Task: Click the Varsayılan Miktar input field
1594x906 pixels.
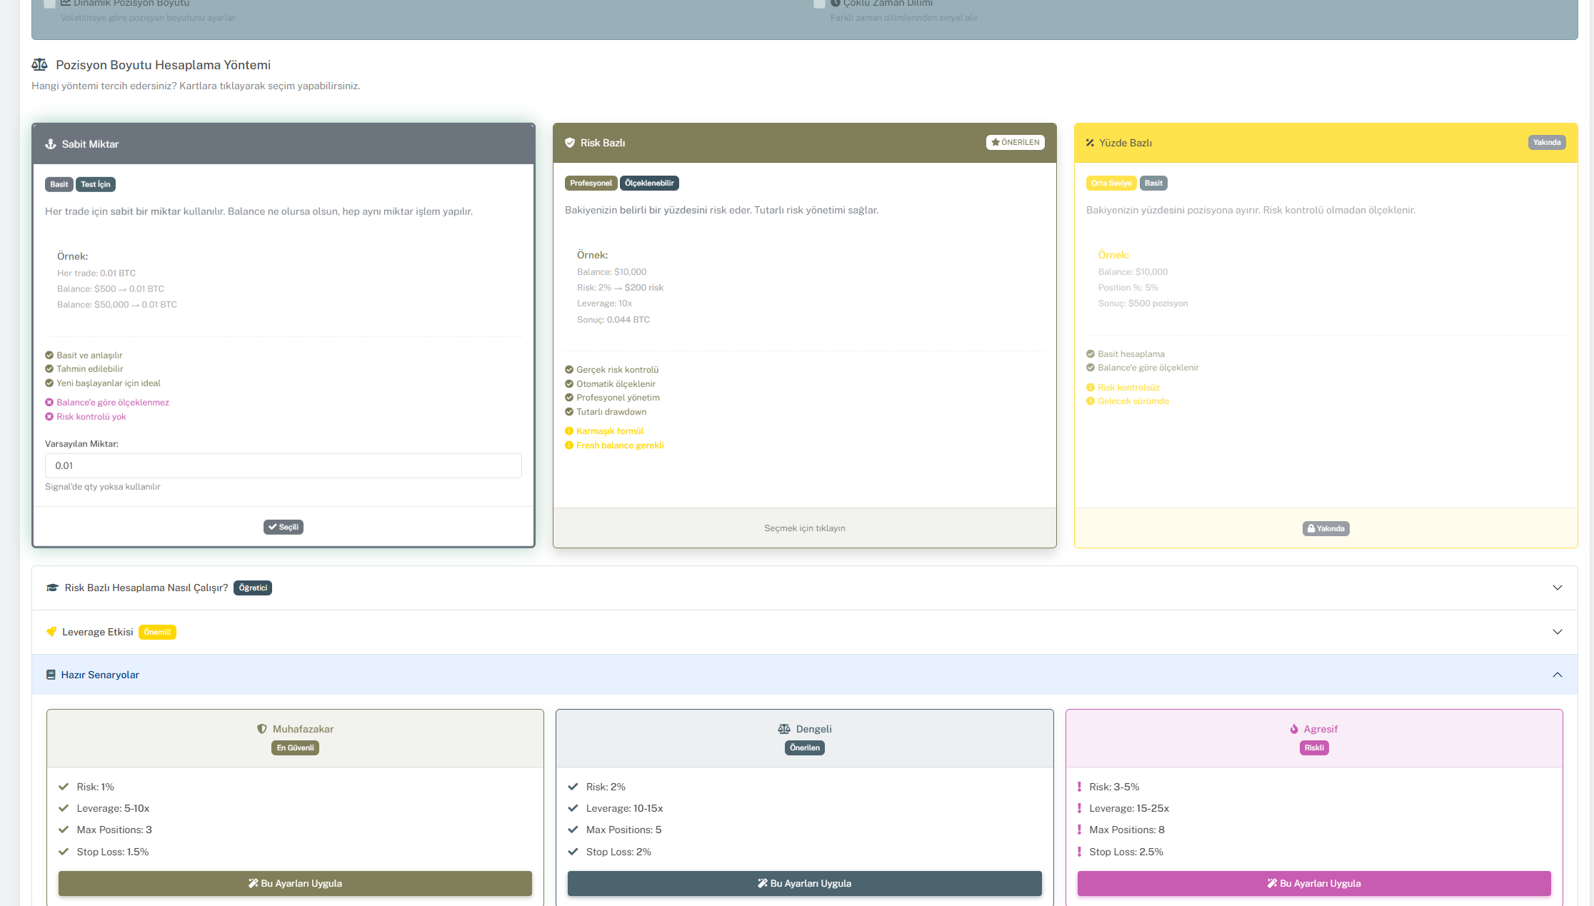Action: [283, 465]
